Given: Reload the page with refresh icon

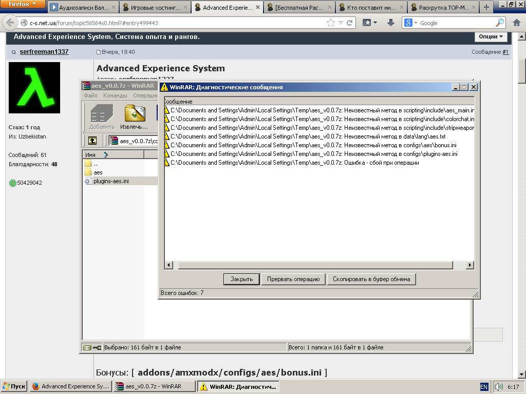Looking at the screenshot, I should click(x=349, y=23).
